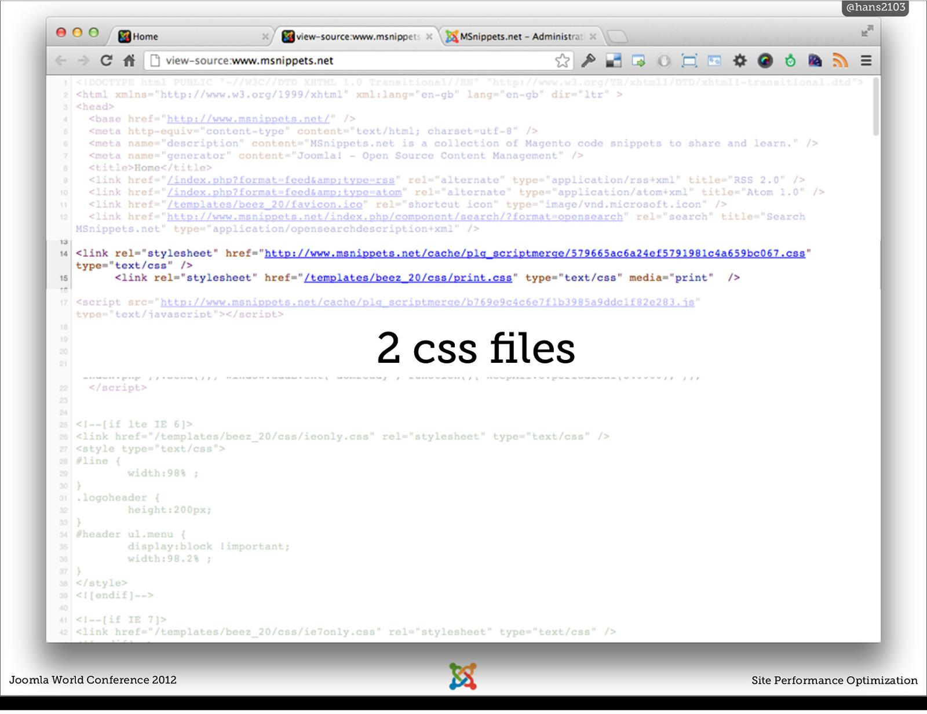The image size is (927, 714).
Task: Open the Chrome hamburger menu
Action: point(866,61)
